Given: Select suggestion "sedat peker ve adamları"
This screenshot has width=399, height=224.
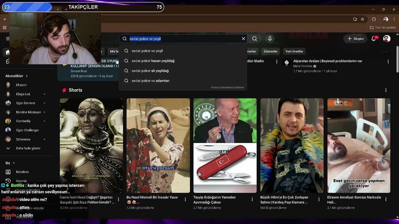Looking at the screenshot, I should pyautogui.click(x=183, y=81).
